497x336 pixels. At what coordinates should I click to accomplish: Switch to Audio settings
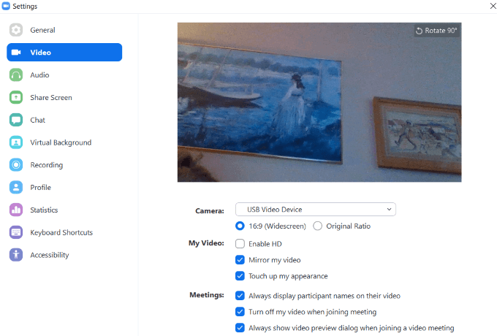click(39, 75)
